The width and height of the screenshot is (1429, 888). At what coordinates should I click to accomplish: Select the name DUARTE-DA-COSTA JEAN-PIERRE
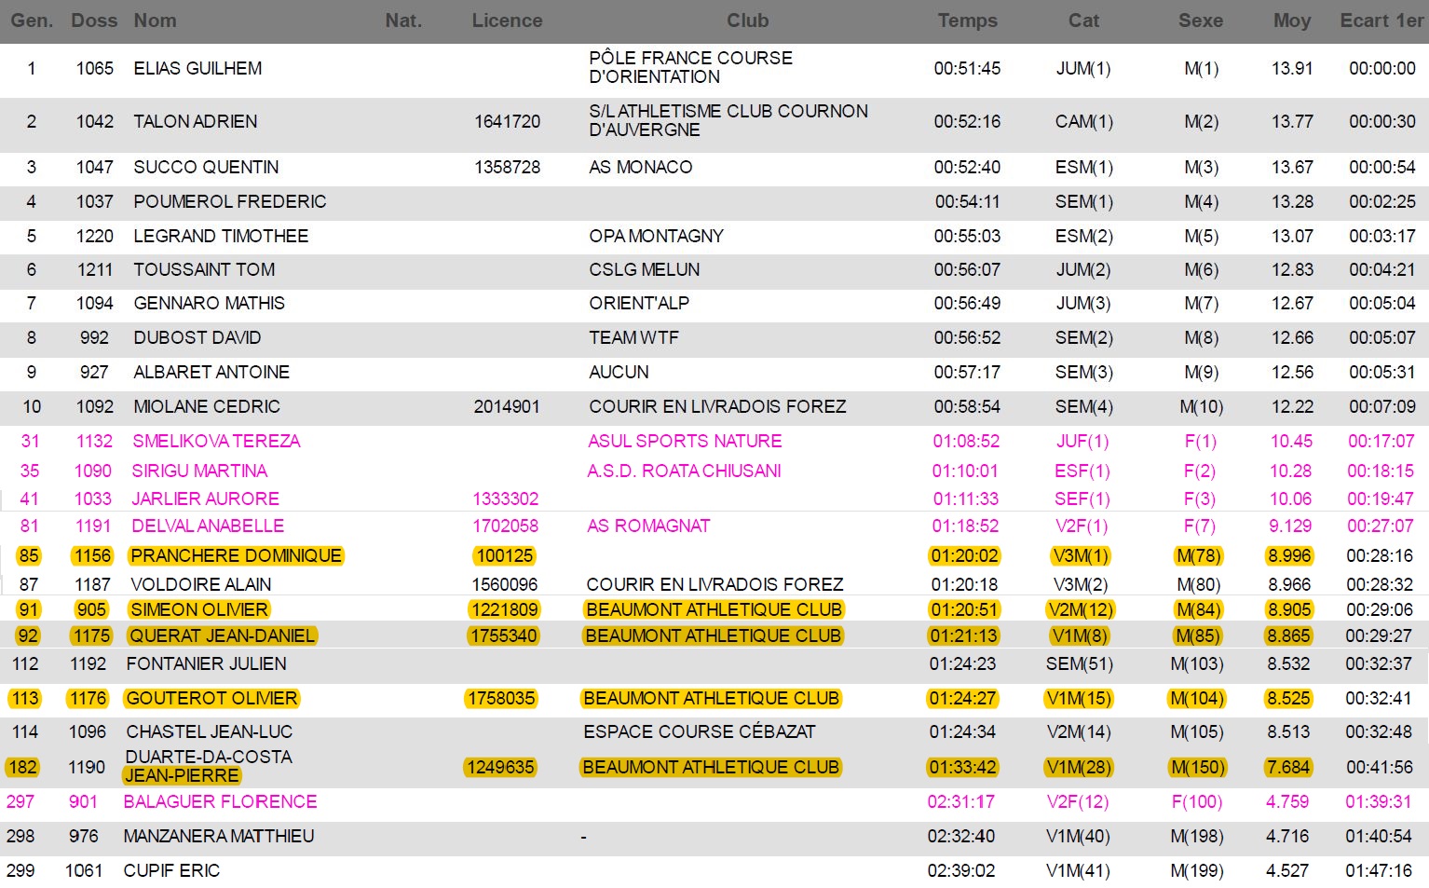pos(209,766)
